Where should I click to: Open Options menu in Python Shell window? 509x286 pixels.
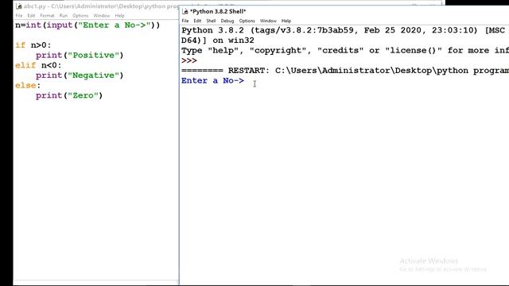click(247, 21)
